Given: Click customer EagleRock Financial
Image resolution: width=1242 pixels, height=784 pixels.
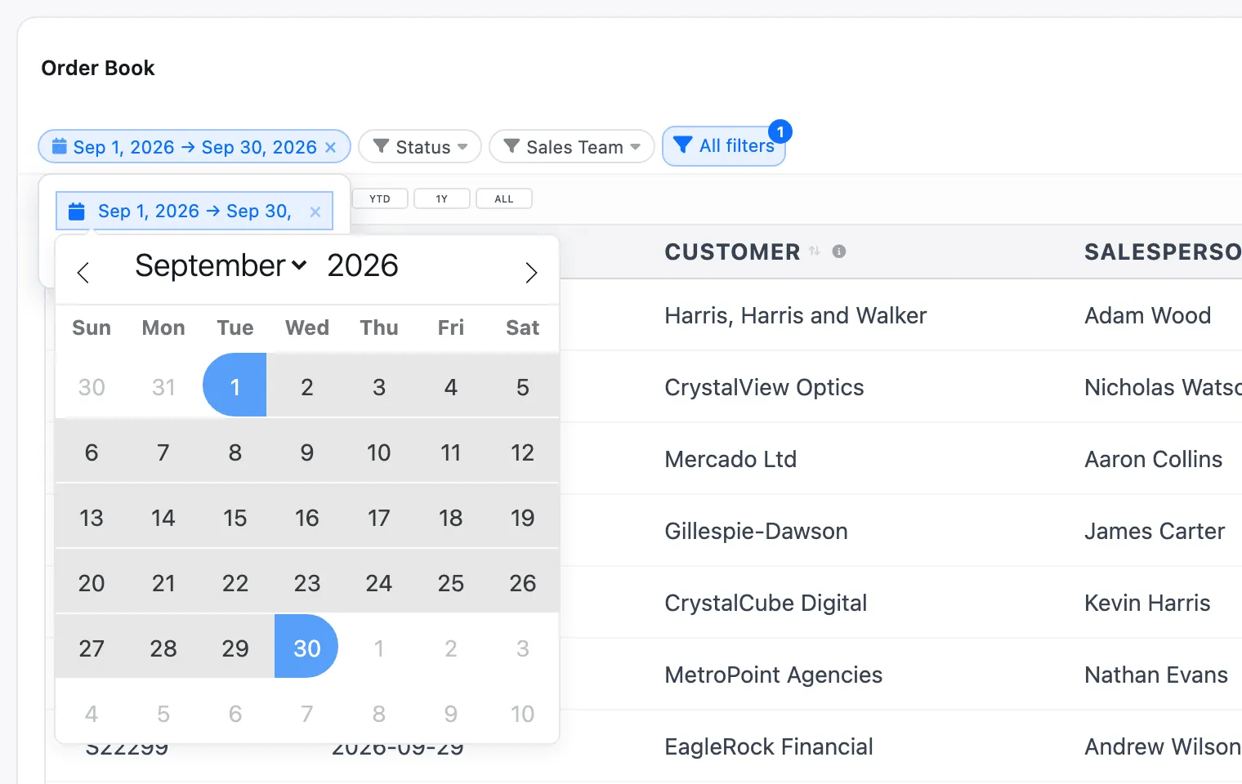Looking at the screenshot, I should pyautogui.click(x=769, y=746).
